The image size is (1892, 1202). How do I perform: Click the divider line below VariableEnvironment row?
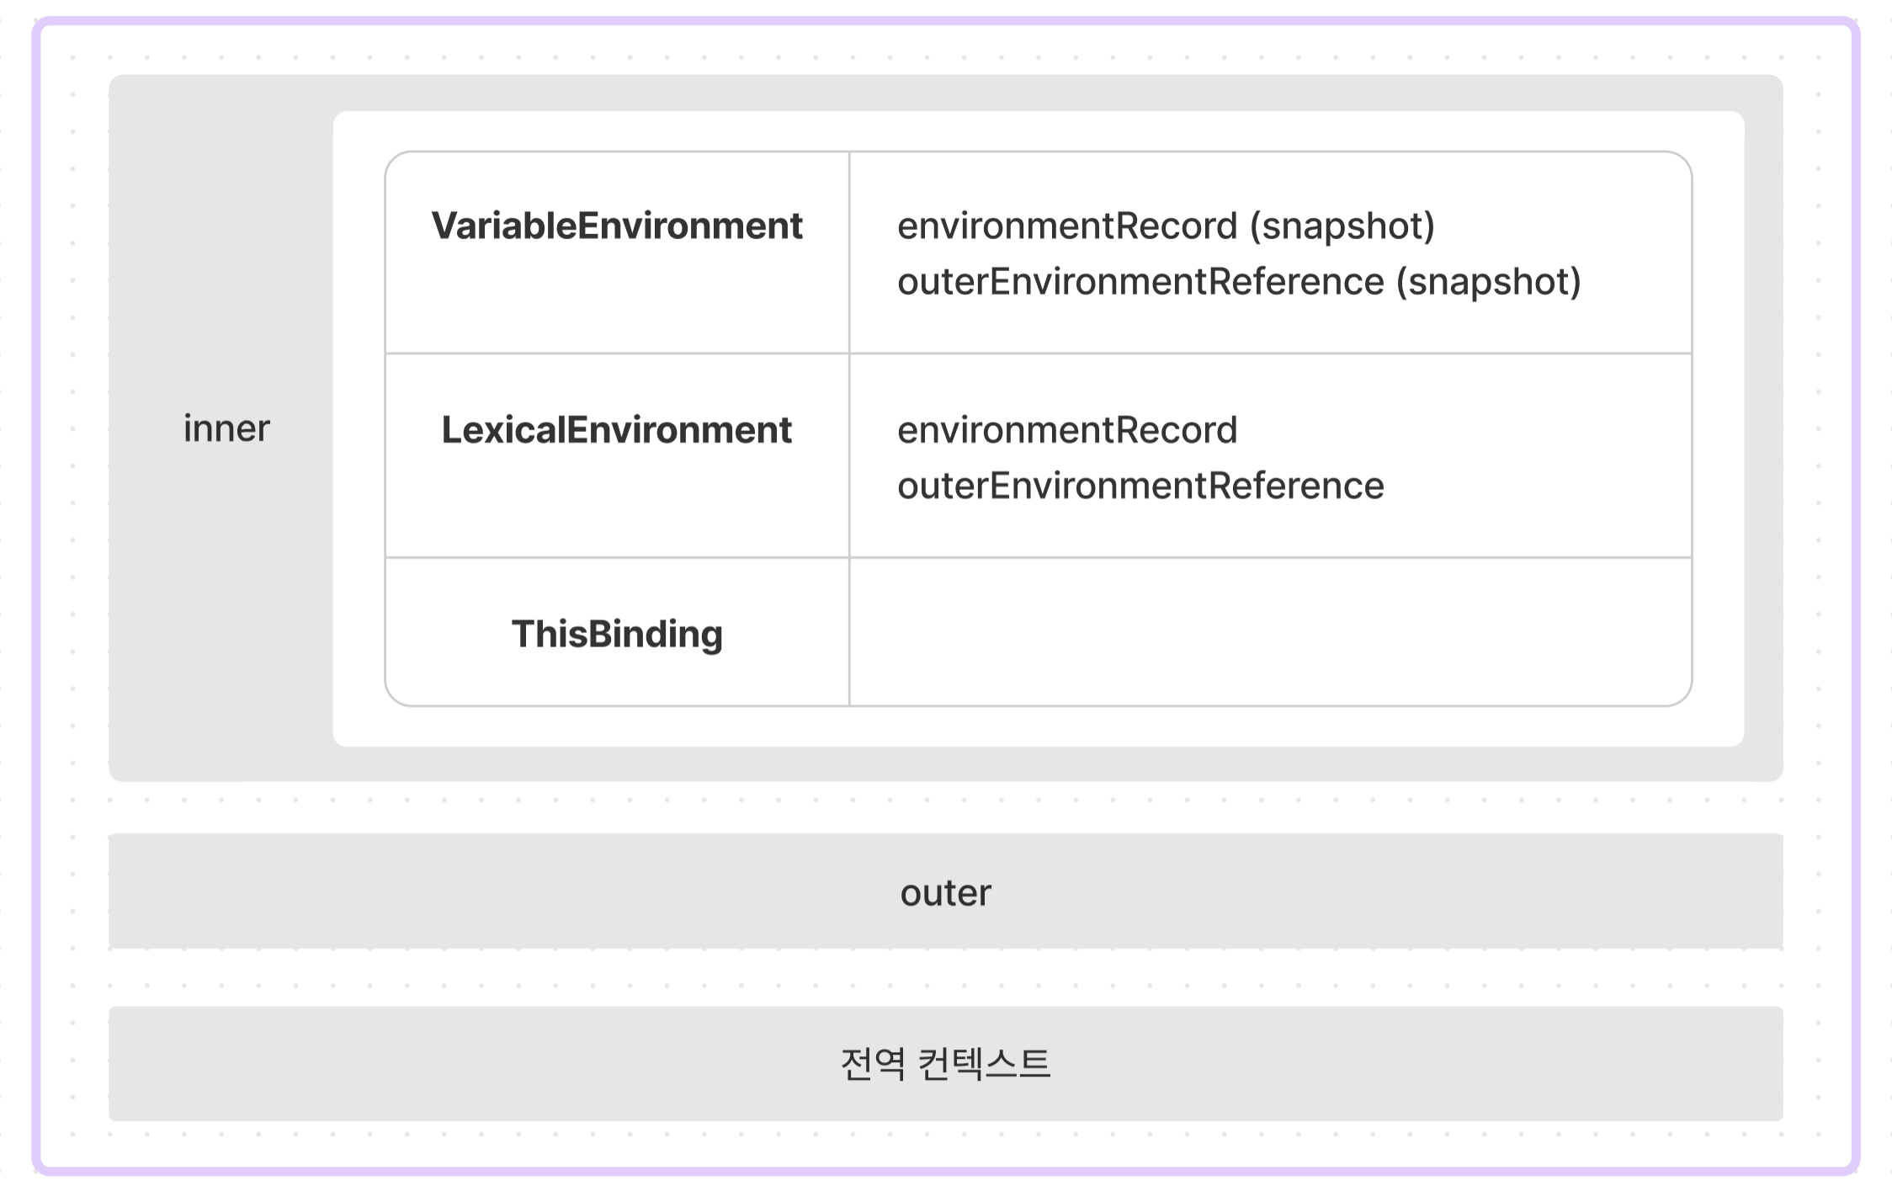[x=1038, y=354]
